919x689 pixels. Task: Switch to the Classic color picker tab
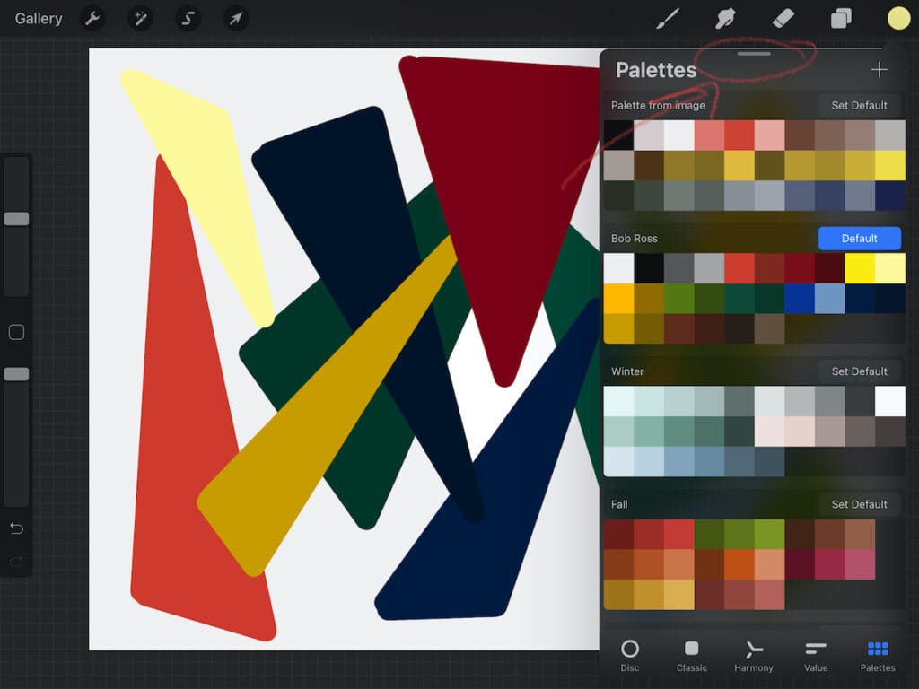click(x=691, y=655)
